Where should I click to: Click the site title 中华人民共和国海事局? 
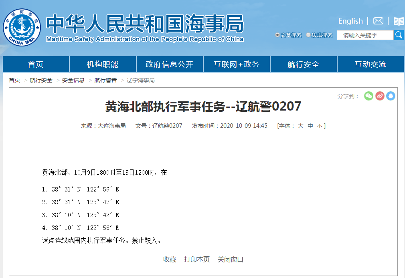click(x=145, y=24)
